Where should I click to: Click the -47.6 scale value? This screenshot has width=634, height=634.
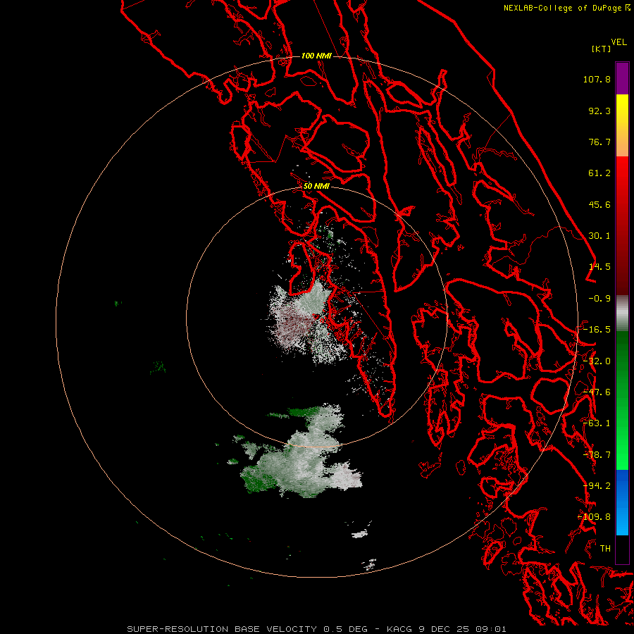tap(597, 392)
